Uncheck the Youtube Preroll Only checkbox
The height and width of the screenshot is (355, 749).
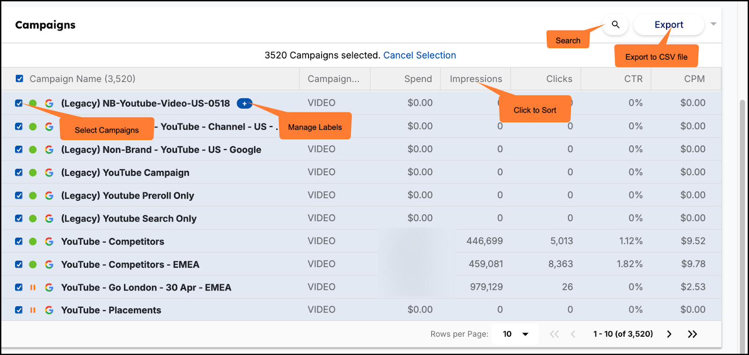pos(19,195)
